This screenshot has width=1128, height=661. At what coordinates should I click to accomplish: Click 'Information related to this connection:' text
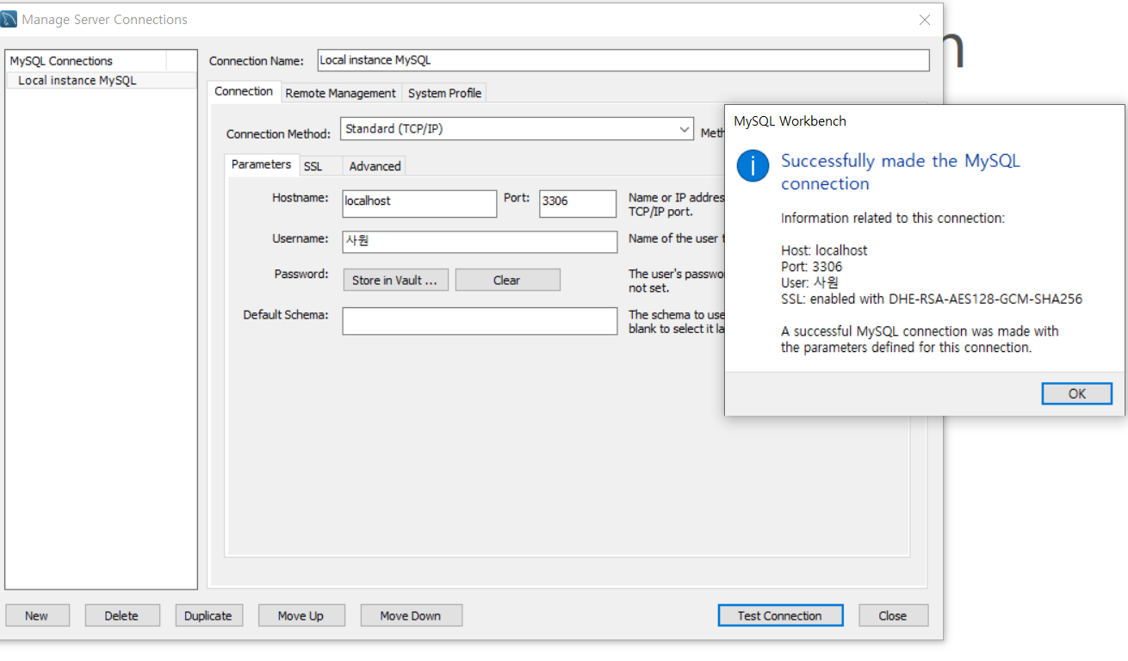coord(893,218)
